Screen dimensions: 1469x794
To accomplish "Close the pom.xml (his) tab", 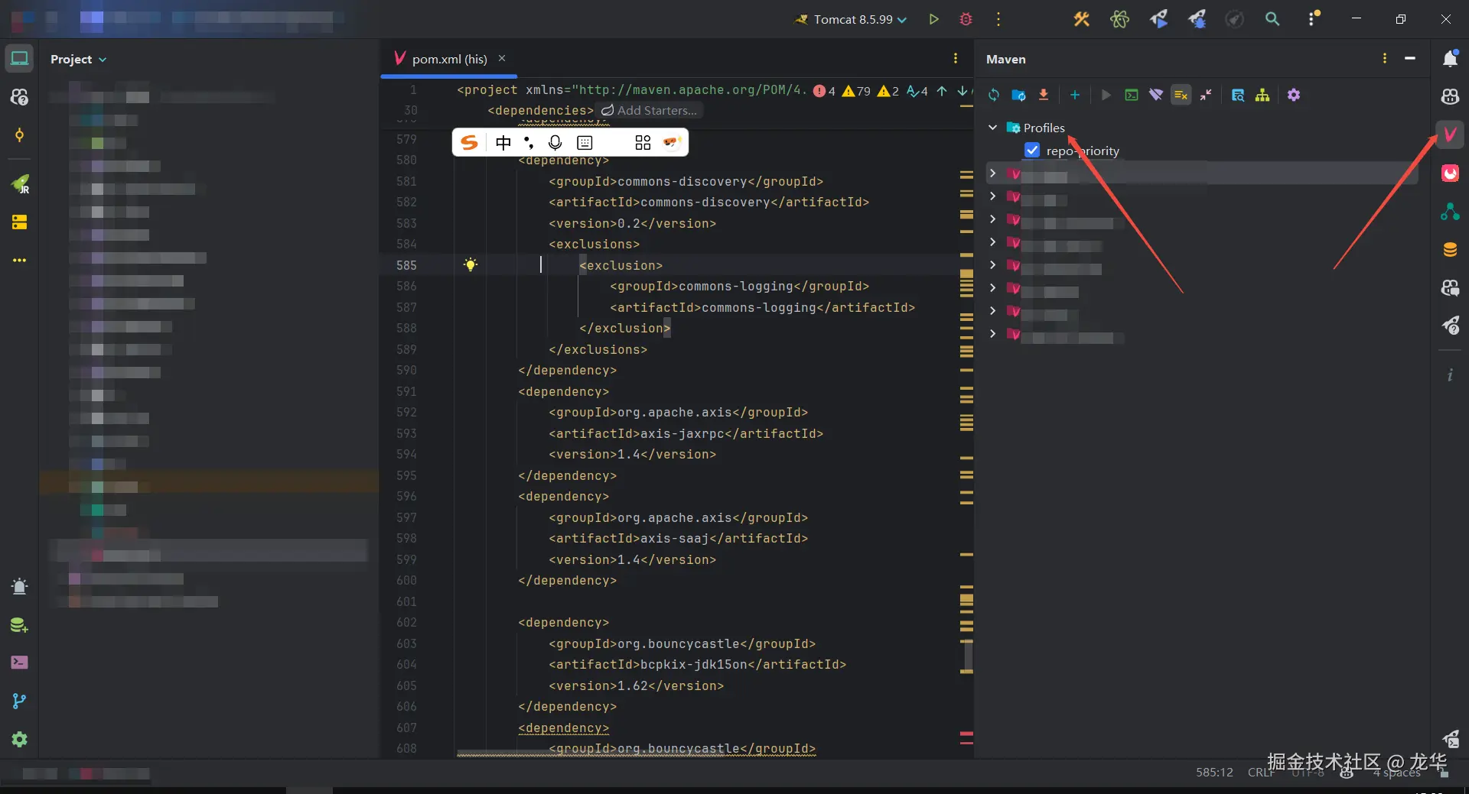I will [502, 58].
